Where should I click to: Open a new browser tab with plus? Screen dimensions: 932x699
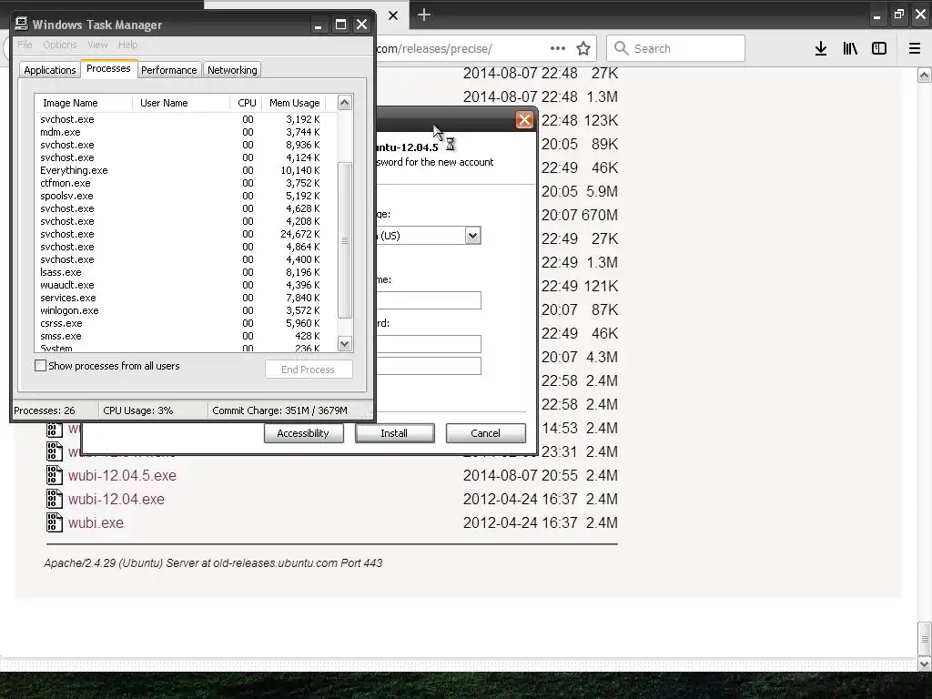coord(424,15)
